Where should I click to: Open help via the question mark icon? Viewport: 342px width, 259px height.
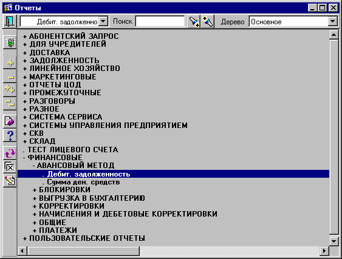(x=10, y=135)
